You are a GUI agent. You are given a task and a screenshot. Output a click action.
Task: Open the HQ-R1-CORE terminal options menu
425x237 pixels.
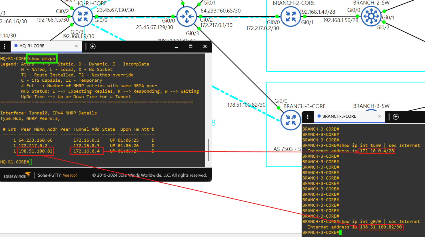[x=5, y=46]
